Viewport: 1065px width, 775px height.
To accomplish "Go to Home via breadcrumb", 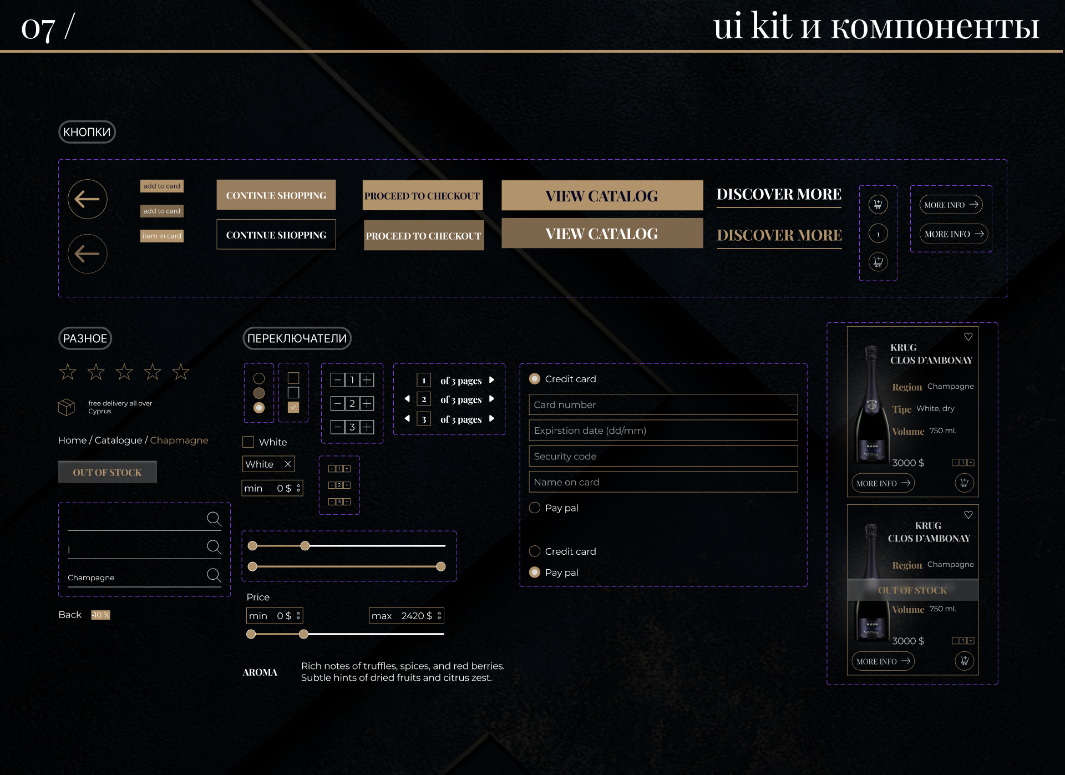I will point(72,440).
